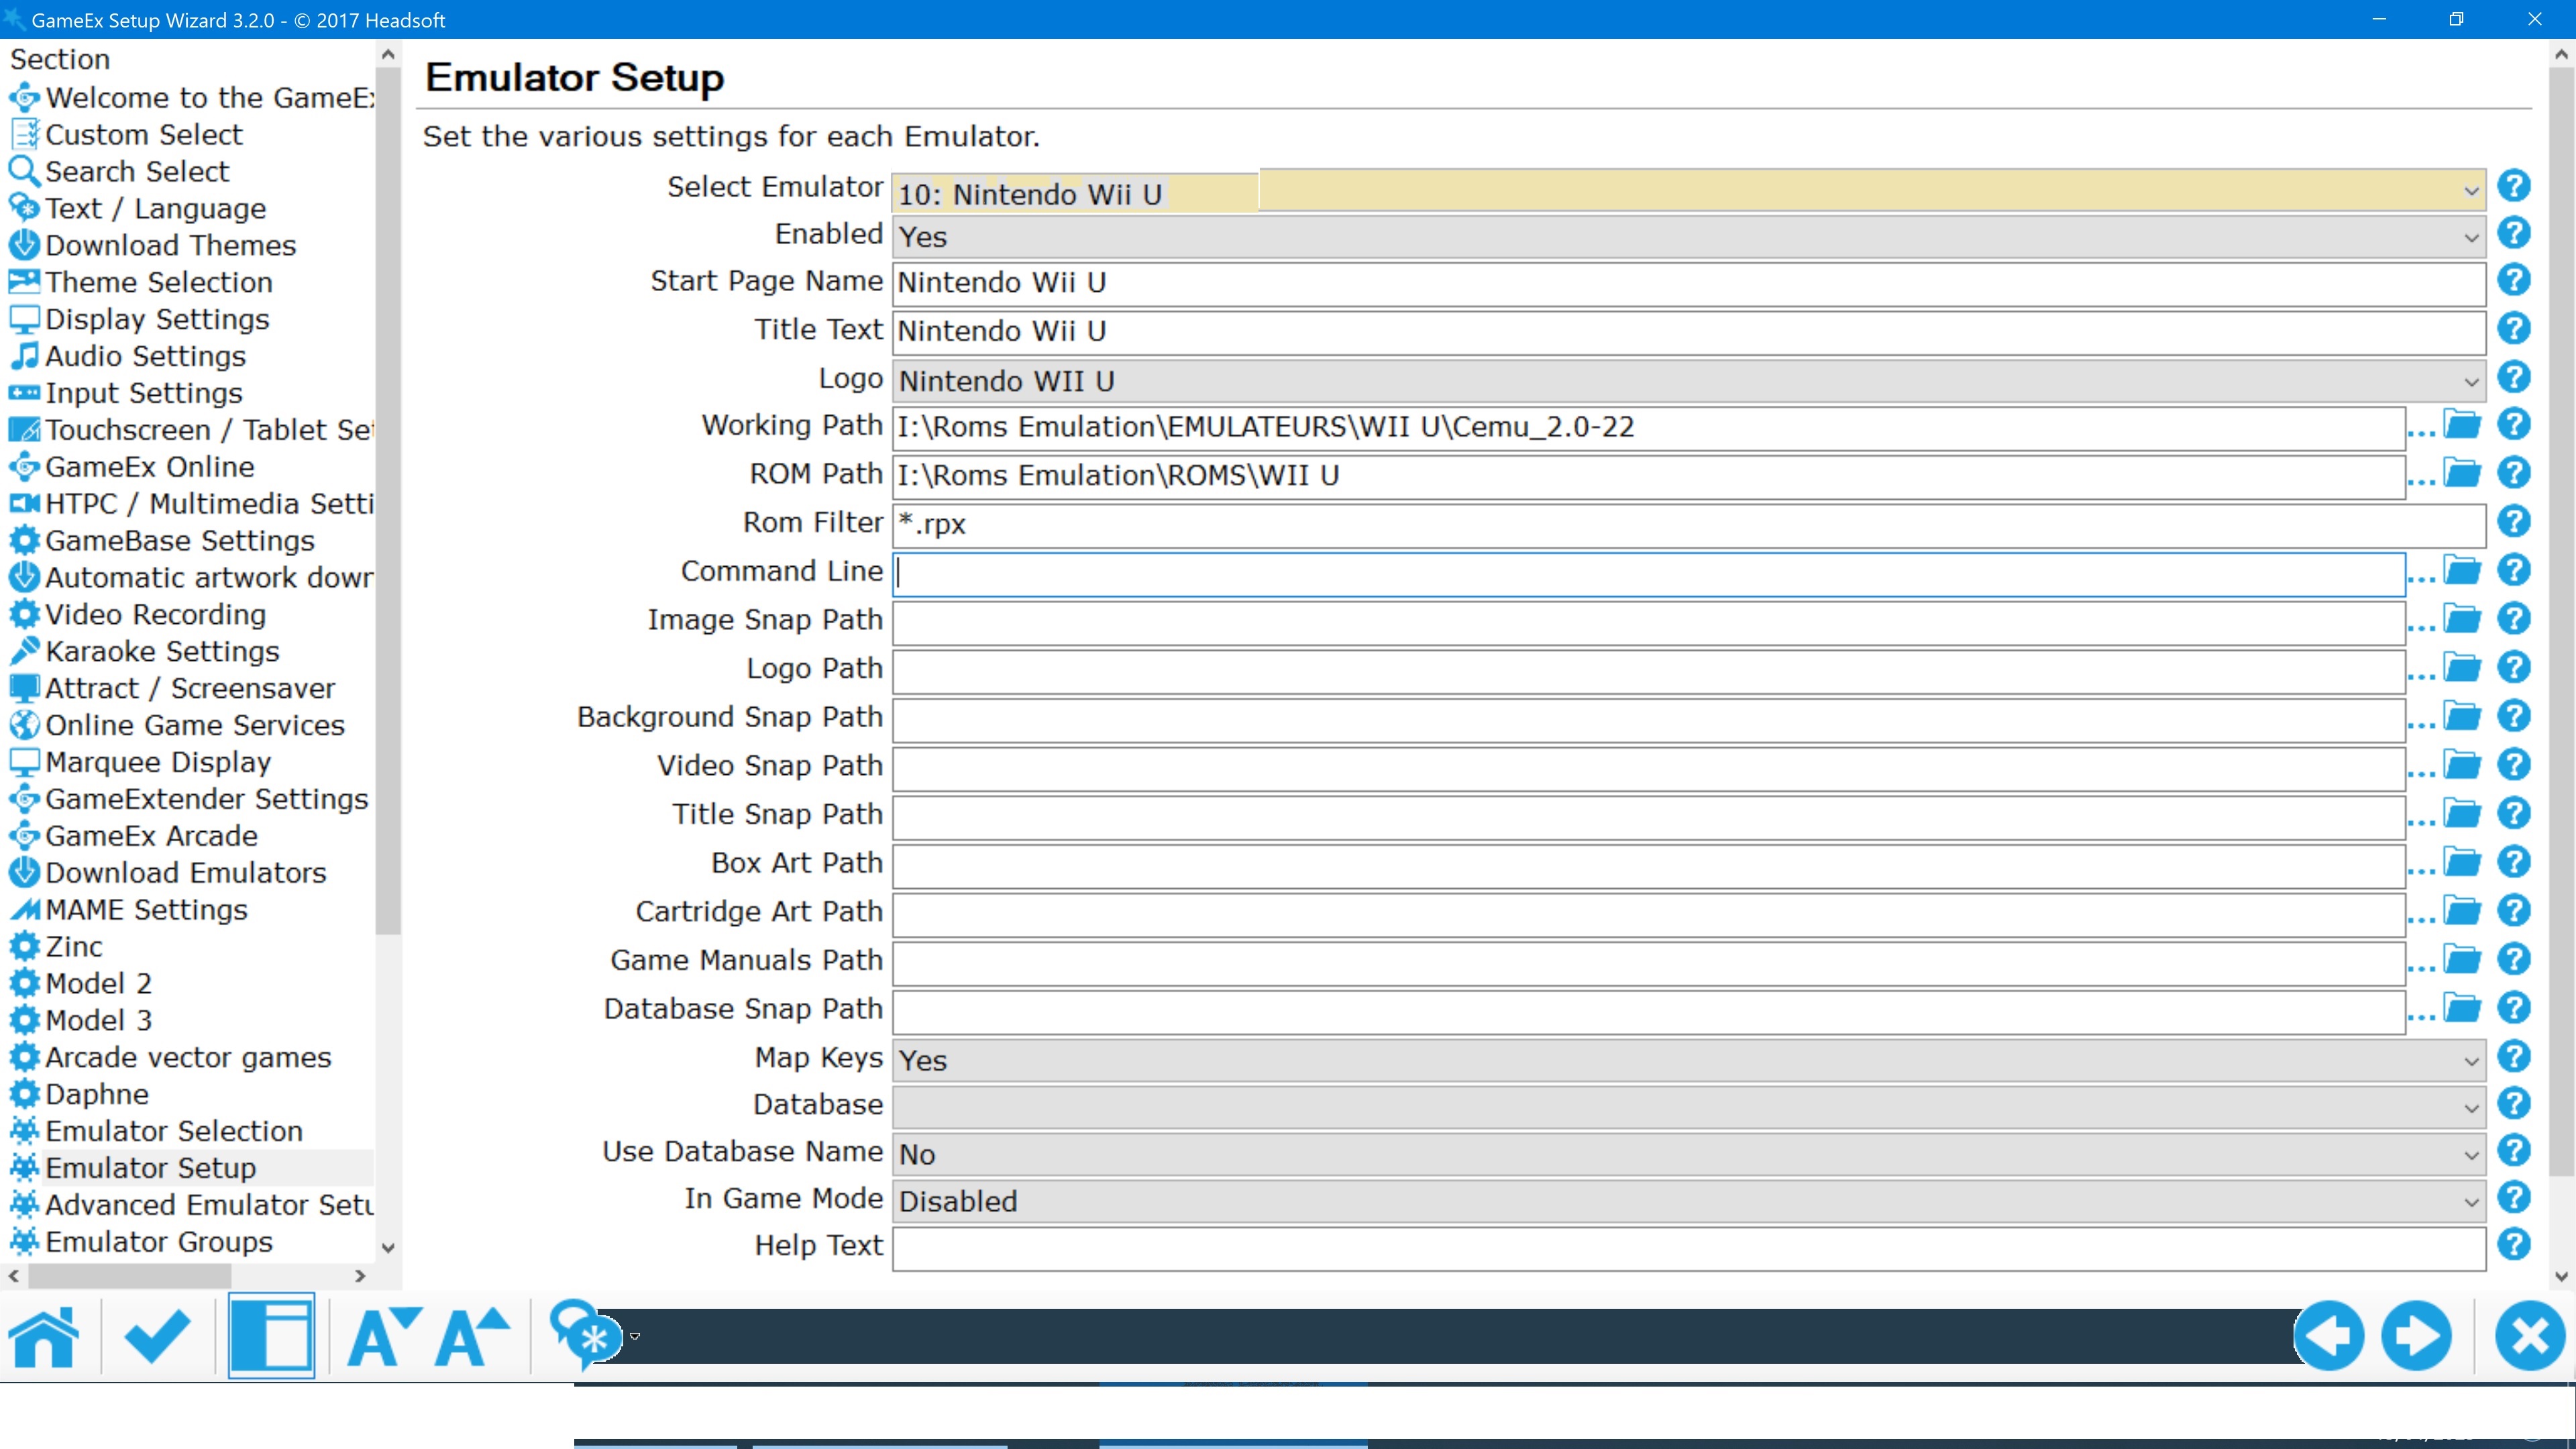Viewport: 2576px width, 1449px height.
Task: Open help for Start Page Name
Action: 2514,280
